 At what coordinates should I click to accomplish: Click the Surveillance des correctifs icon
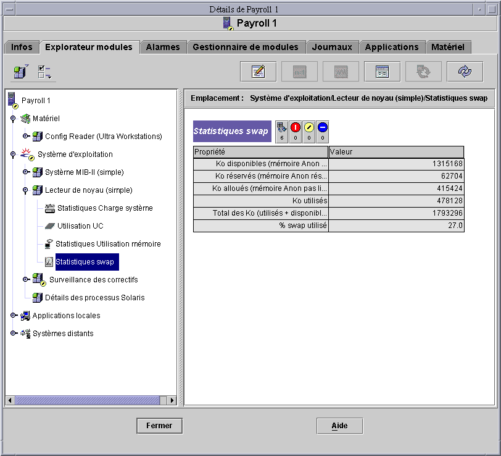pyautogui.click(x=39, y=280)
